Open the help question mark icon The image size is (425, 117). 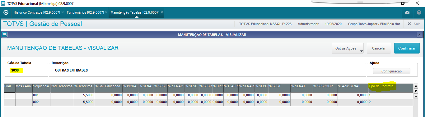point(419,13)
